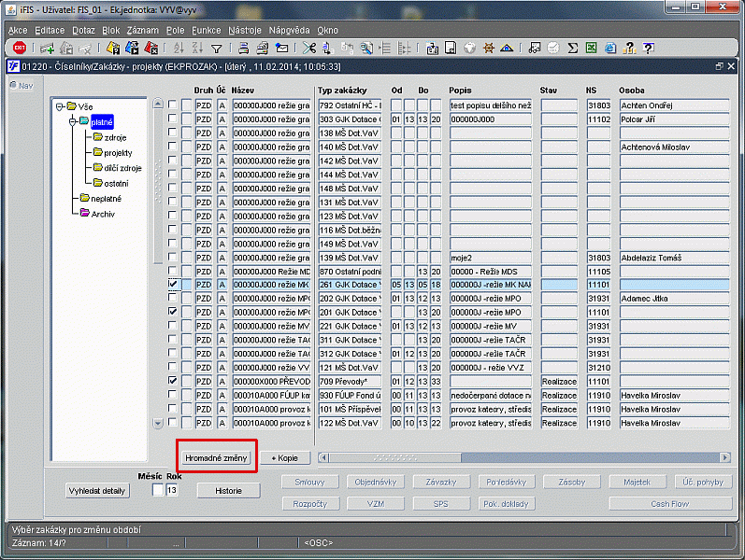Click the printer icon
The height and width of the screenshot is (560, 745).
tap(243, 48)
